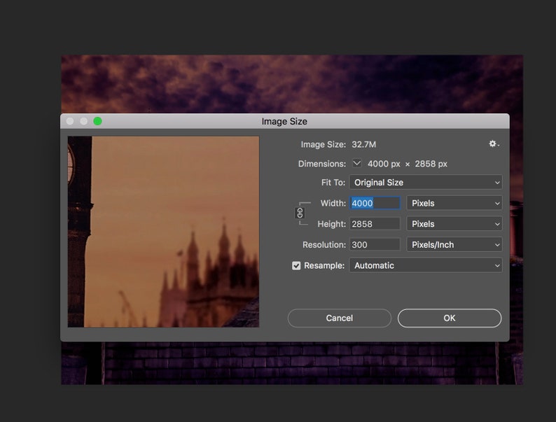Open the Resolution units Pixels/Inch dropdown

[454, 245]
